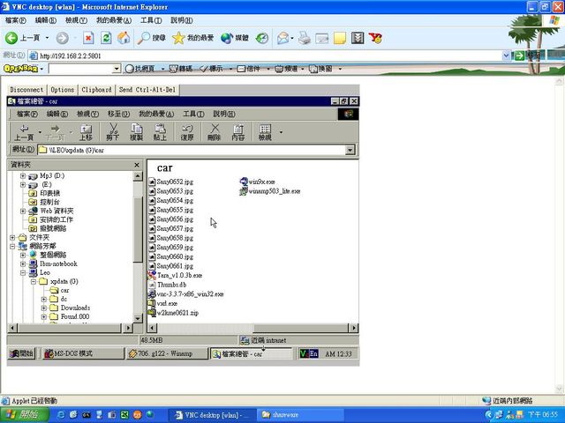The height and width of the screenshot is (423, 565).
Task: Open the 檢視(V) menu in file manager
Action: (87, 114)
